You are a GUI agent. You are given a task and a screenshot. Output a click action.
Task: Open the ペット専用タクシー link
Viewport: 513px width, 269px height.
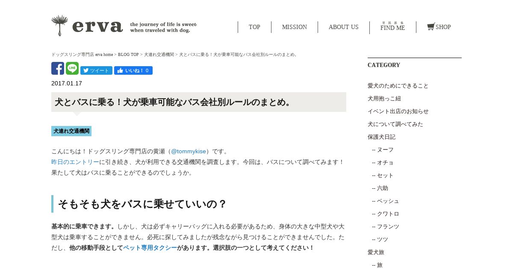tap(150, 248)
